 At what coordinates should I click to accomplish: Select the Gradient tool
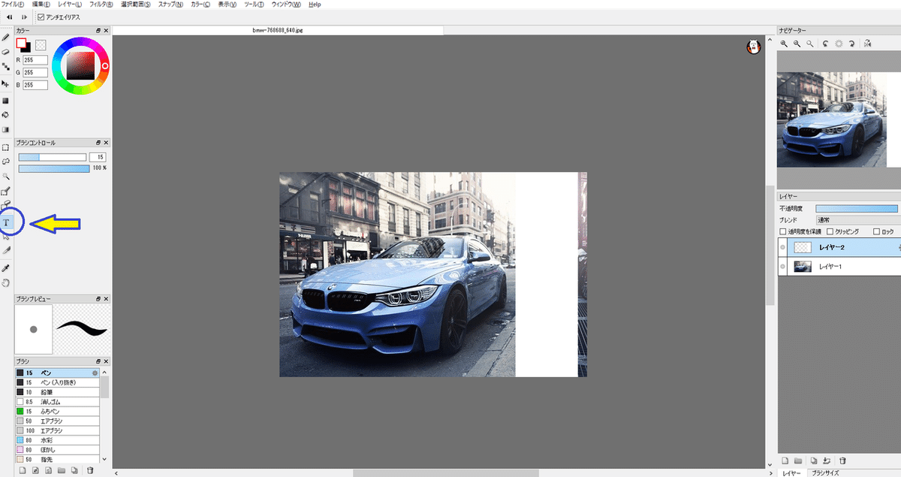click(x=5, y=130)
